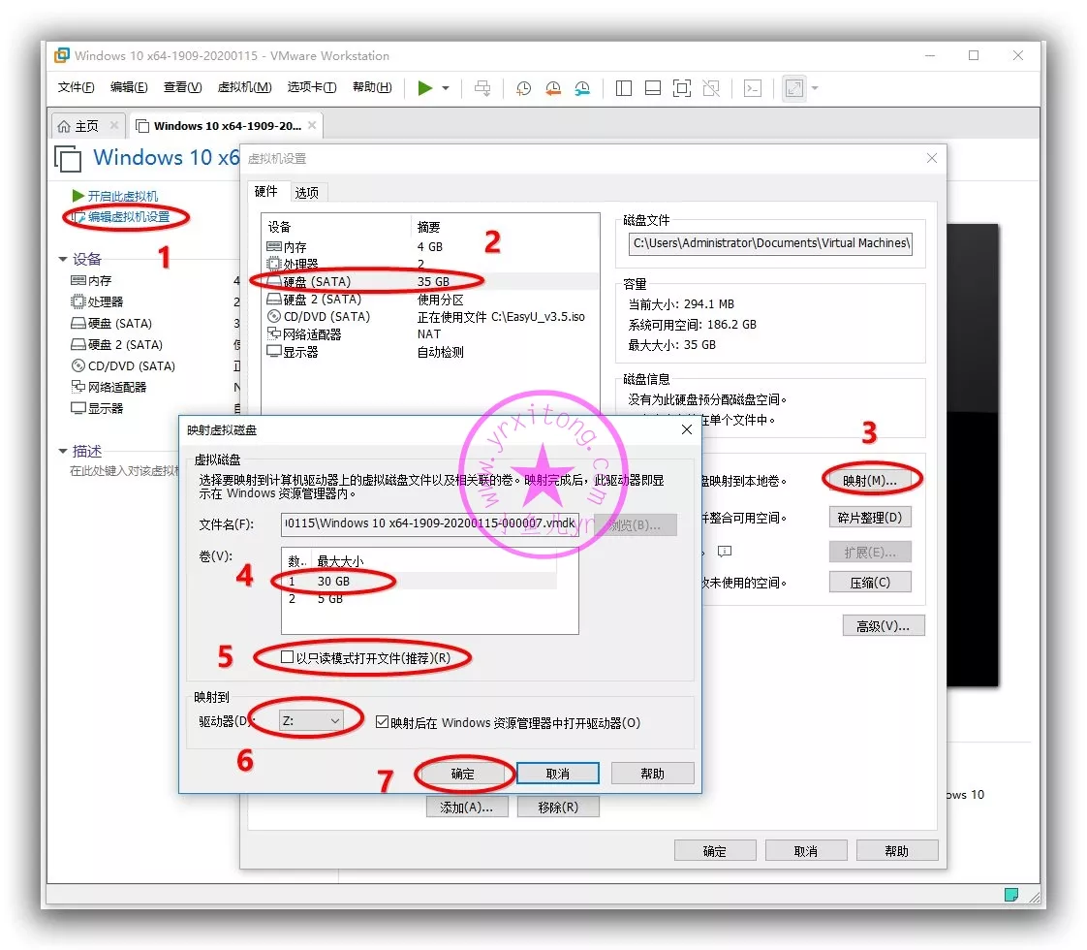The width and height of the screenshot is (1087, 950).
Task: Click 确定 in the map virtual disk dialog
Action: click(463, 774)
